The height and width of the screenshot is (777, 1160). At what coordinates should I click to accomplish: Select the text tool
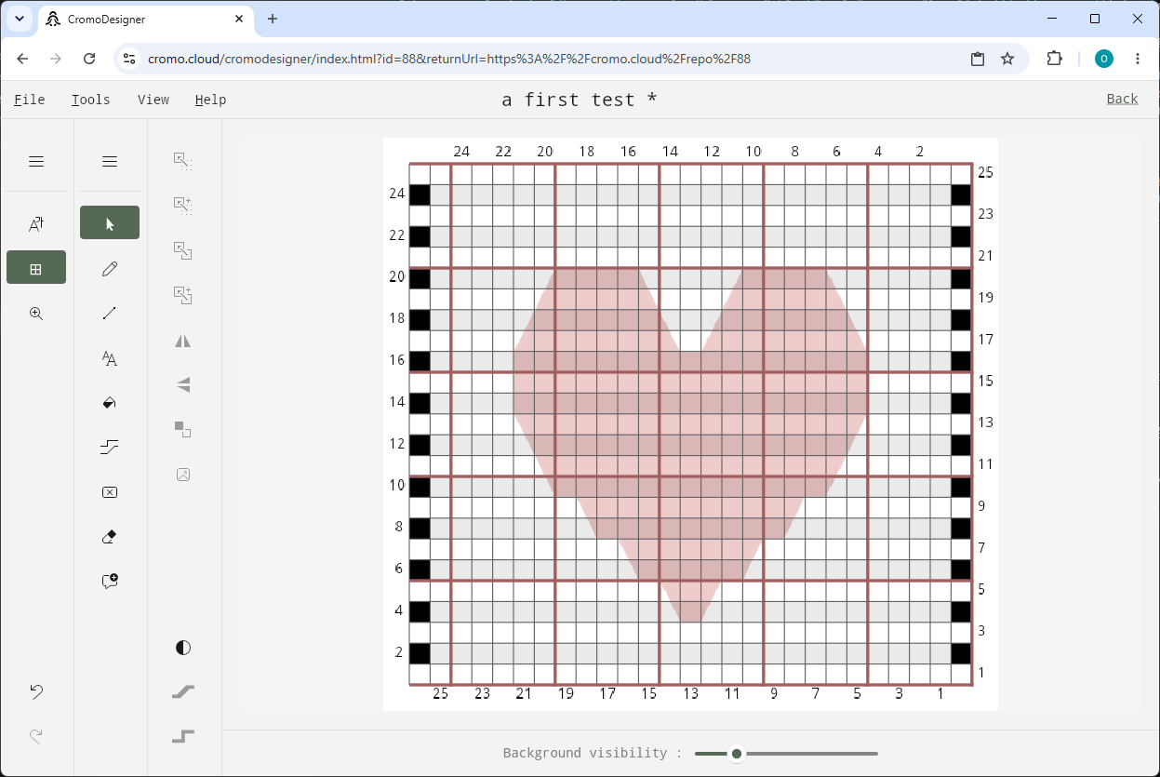click(x=110, y=358)
